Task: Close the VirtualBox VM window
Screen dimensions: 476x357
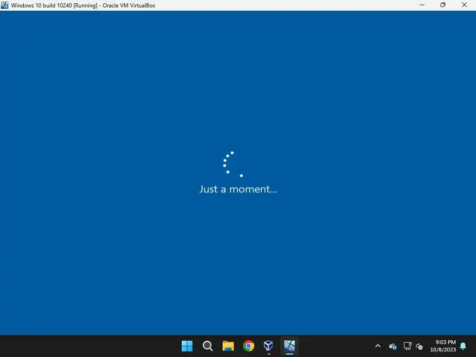Action: (464, 5)
